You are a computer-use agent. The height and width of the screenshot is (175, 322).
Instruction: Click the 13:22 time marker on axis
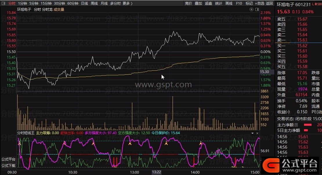156,172
